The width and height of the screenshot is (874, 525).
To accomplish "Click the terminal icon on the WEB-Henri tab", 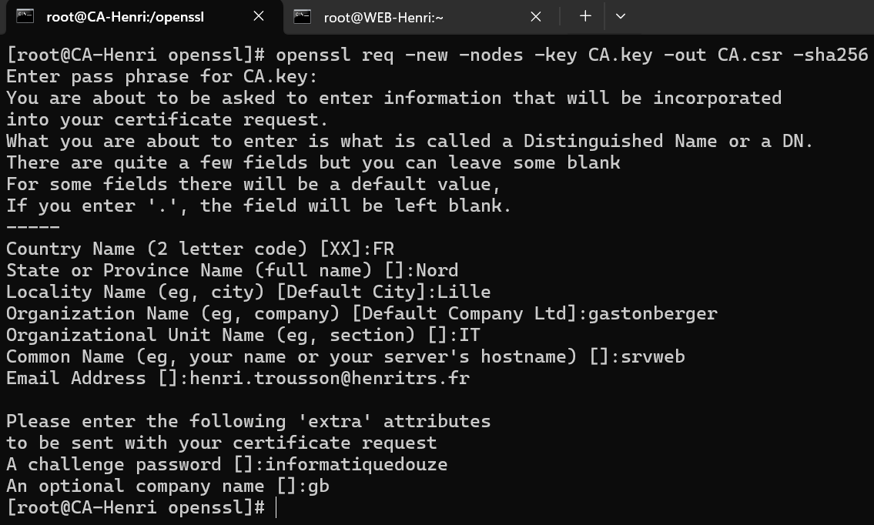I will tap(302, 17).
